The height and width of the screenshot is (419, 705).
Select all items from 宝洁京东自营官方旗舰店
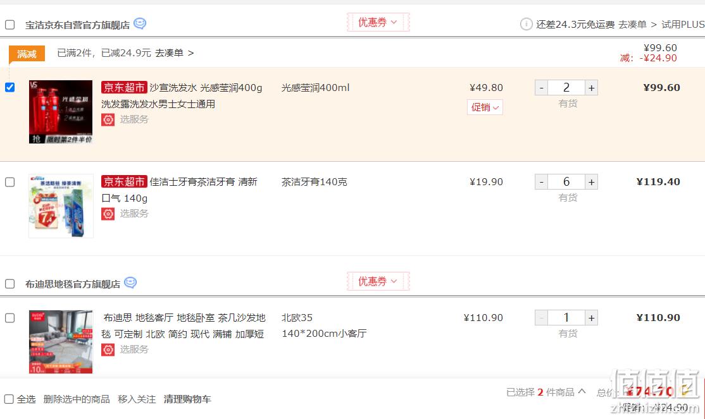10,25
